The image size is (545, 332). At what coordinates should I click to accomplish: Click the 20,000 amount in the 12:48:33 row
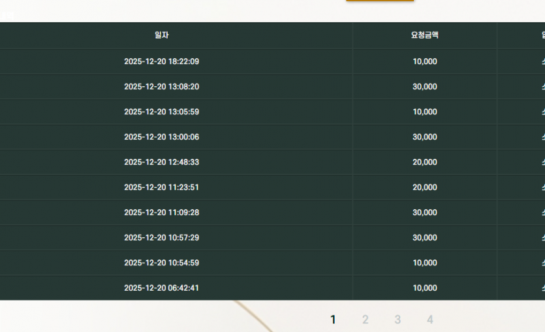point(425,162)
